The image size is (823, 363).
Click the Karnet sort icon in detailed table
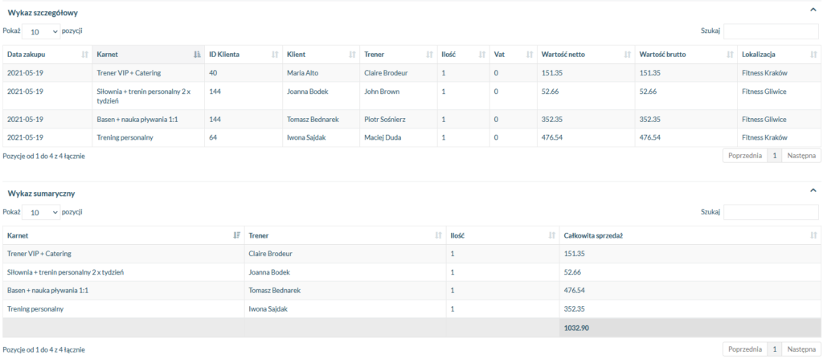[197, 55]
